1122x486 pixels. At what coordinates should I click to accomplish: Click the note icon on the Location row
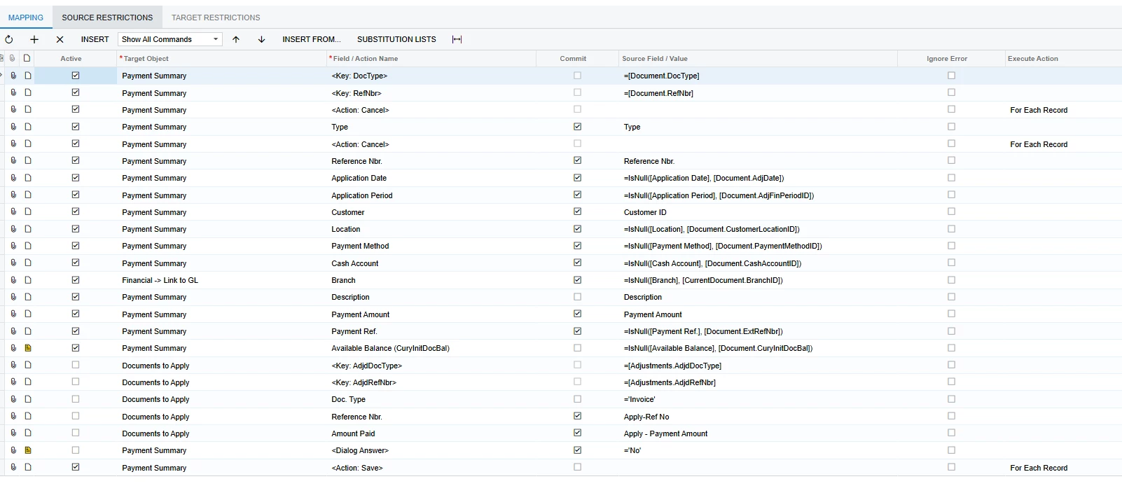pyautogui.click(x=28, y=229)
